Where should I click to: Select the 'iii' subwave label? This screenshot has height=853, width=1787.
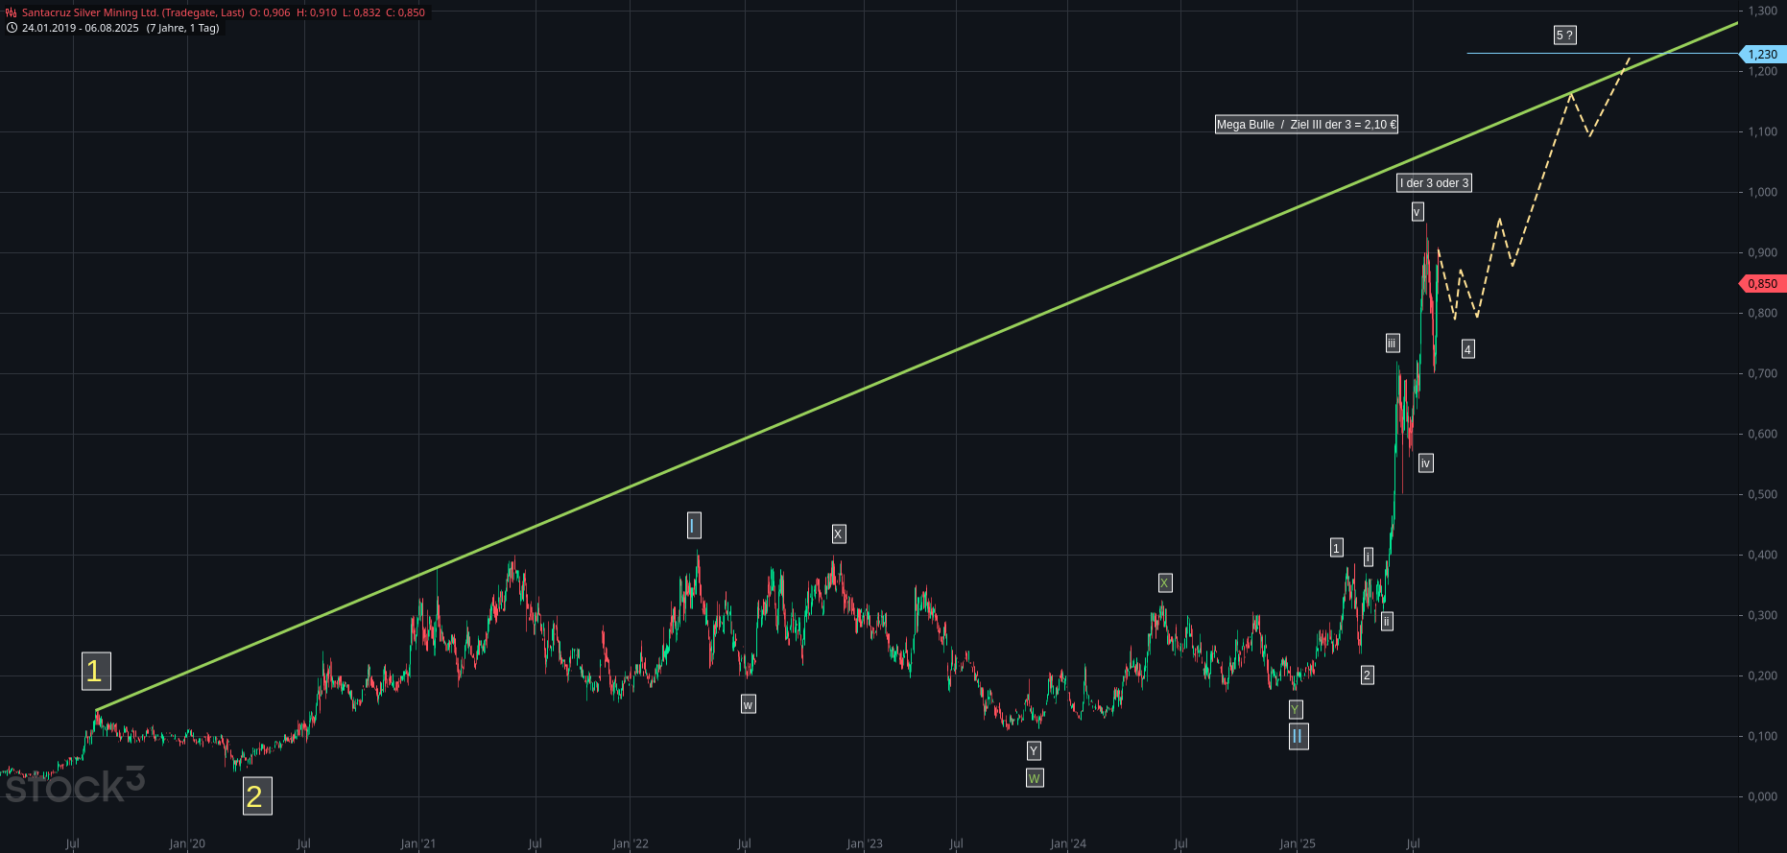[1393, 343]
